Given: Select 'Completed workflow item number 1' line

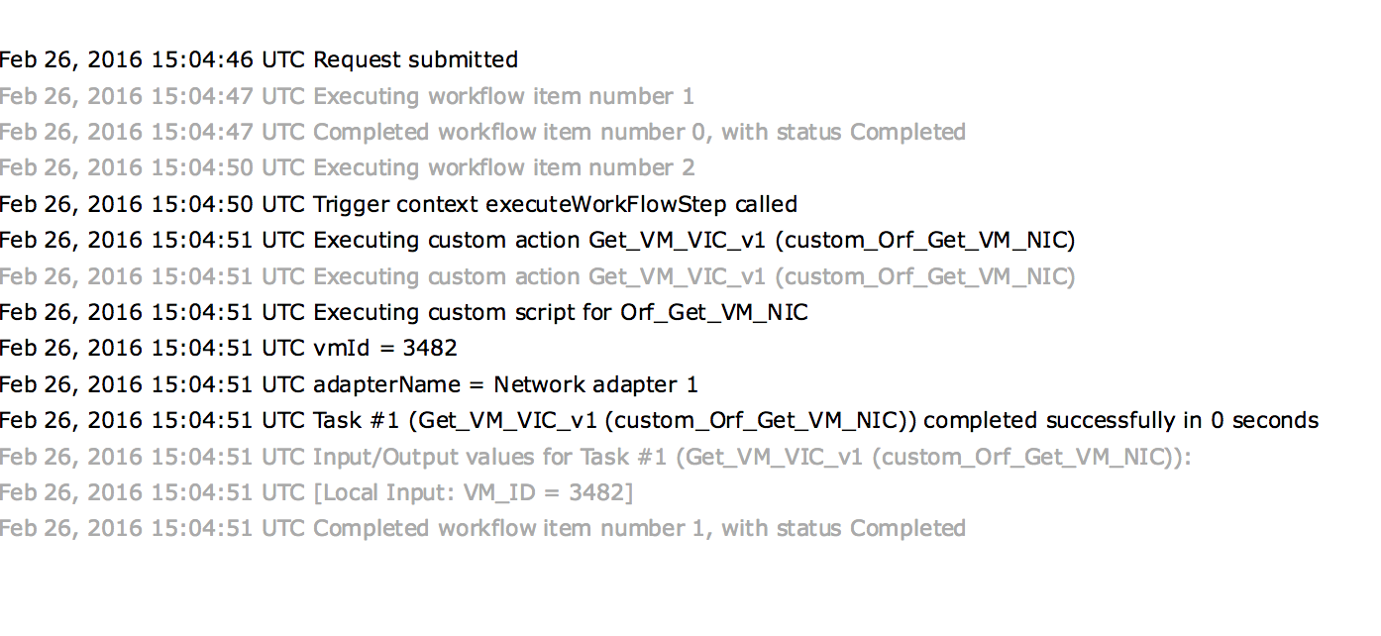Looking at the screenshot, I should click(482, 528).
